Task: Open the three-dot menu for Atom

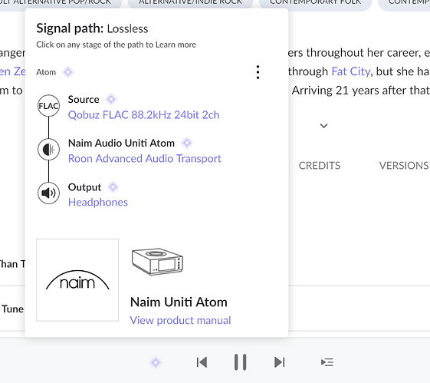Action: (258, 72)
